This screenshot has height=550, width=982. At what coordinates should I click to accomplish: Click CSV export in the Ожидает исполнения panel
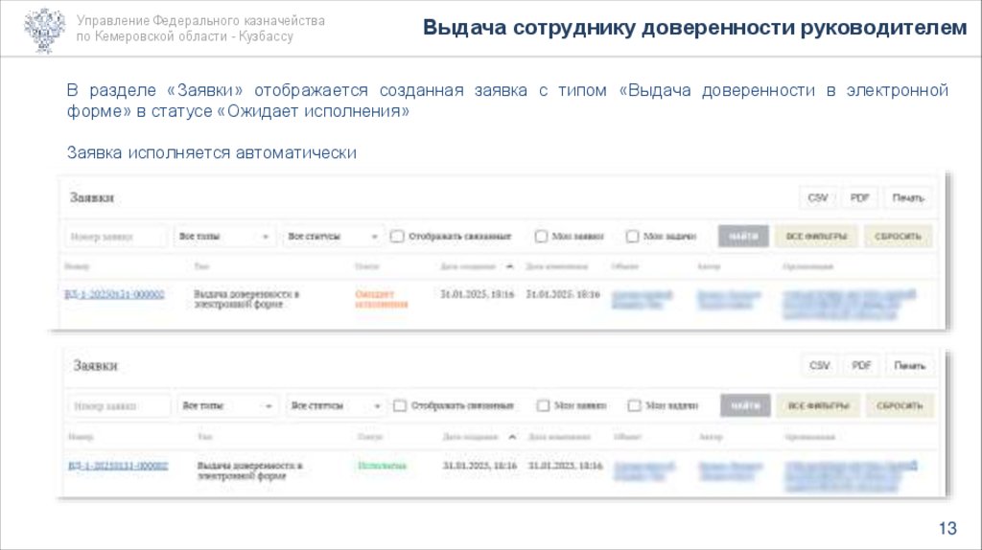pyautogui.click(x=817, y=197)
